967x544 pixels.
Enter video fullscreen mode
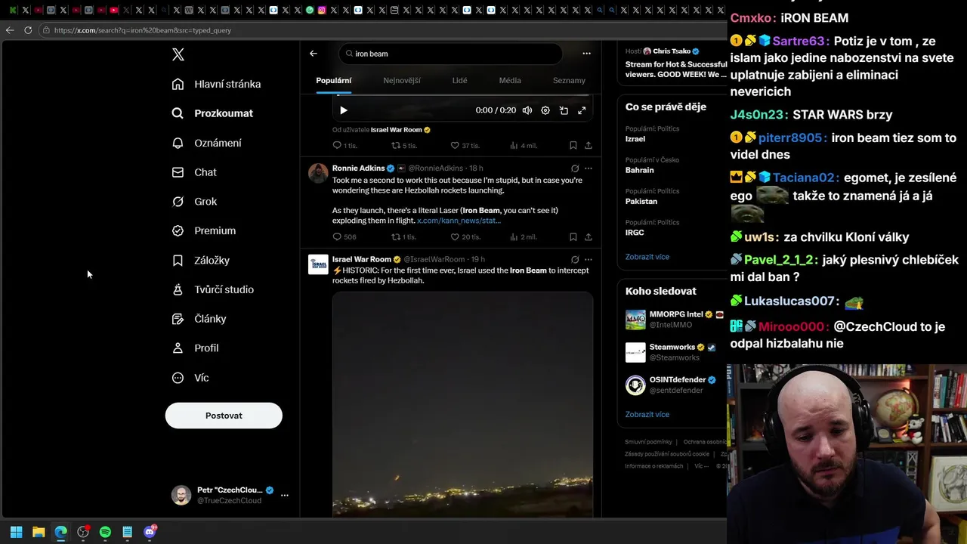coord(582,110)
